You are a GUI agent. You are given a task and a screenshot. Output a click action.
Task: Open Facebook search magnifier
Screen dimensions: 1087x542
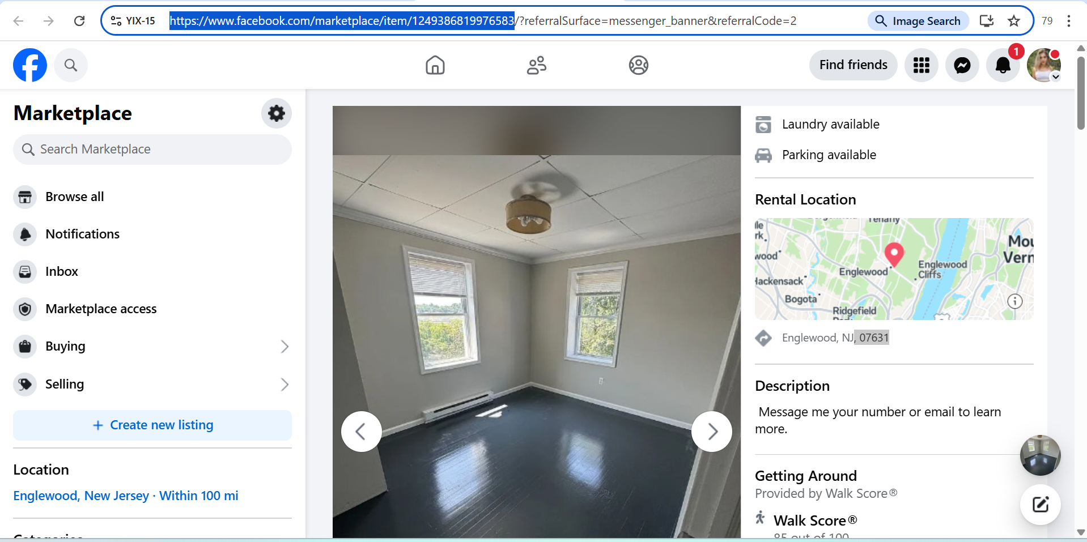point(71,65)
